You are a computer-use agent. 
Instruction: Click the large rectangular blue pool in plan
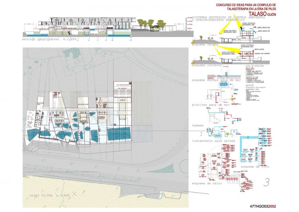(118, 134)
